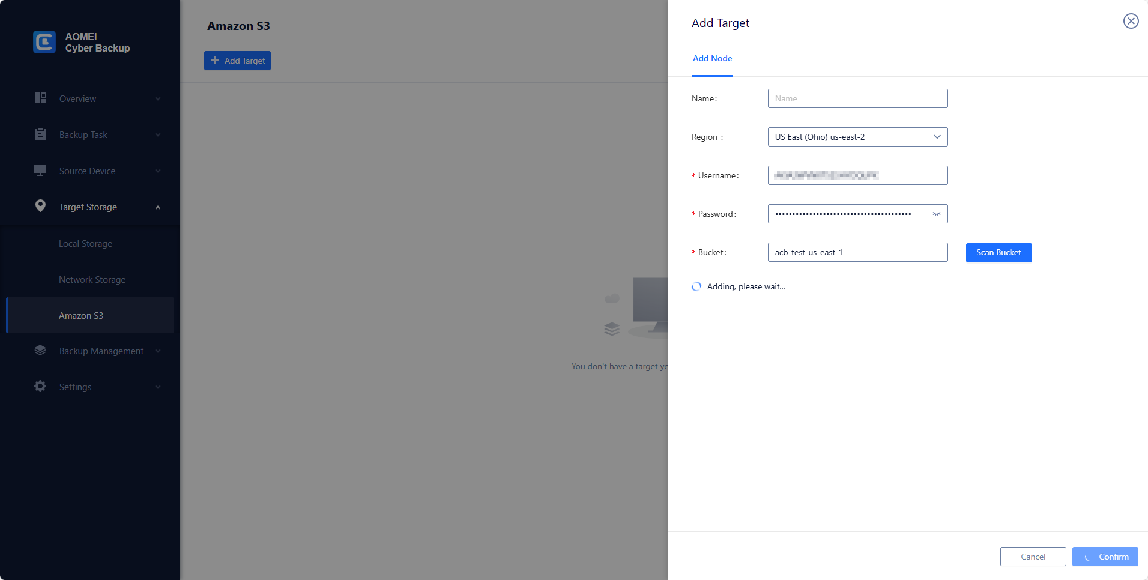Click the AOMEI Cyber Backup logo icon
Image resolution: width=1148 pixels, height=580 pixels.
(x=44, y=42)
